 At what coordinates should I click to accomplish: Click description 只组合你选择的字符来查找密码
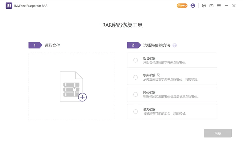click(165, 62)
